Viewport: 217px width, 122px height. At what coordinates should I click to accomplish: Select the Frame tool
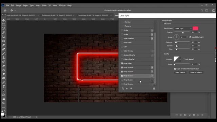pyautogui.click(x=4, y=41)
